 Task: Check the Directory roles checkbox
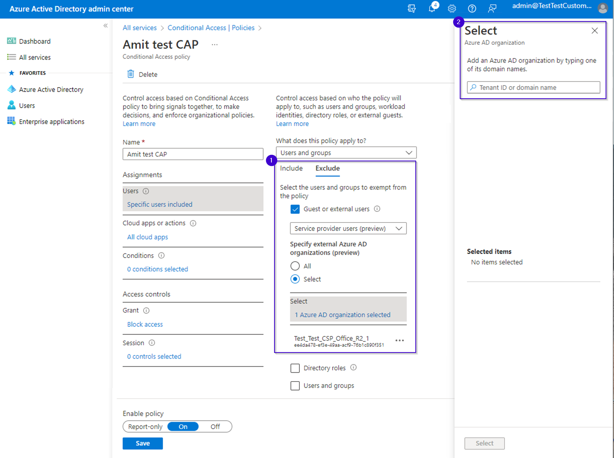point(295,368)
